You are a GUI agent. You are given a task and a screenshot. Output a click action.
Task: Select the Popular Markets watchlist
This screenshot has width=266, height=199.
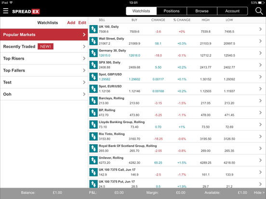pyautogui.click(x=44, y=35)
